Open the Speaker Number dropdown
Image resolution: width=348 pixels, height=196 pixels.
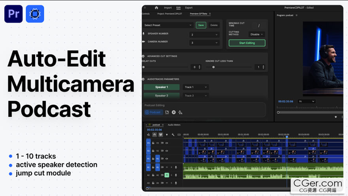204,35
